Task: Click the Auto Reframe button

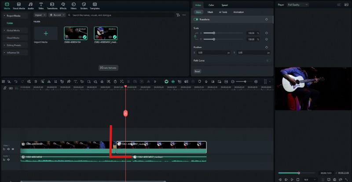Action: 108,68
